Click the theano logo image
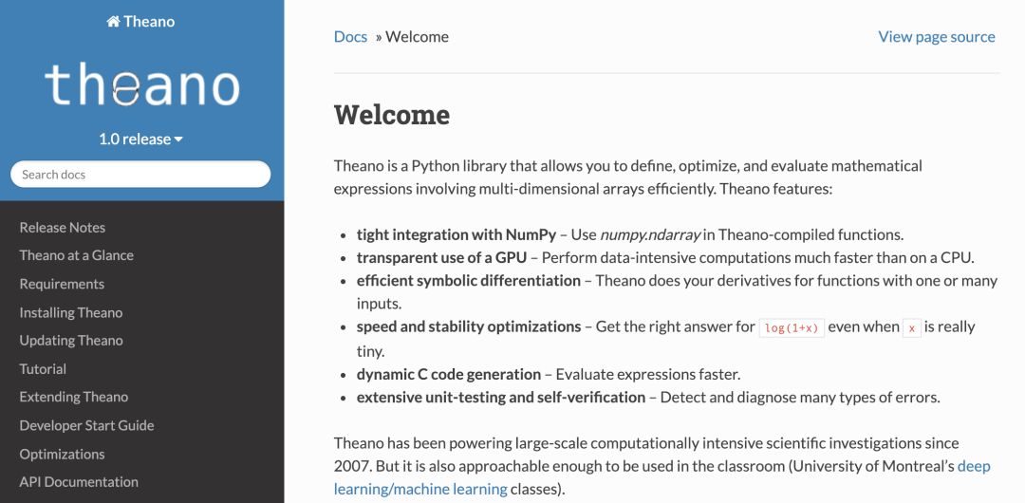This screenshot has height=503, width=1025. coord(141,85)
